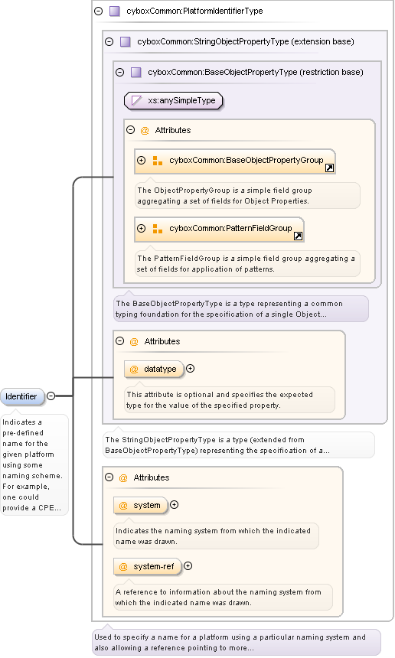The height and width of the screenshot is (658, 395).
Task: Expand the datatype attribute details
Action: [x=190, y=369]
